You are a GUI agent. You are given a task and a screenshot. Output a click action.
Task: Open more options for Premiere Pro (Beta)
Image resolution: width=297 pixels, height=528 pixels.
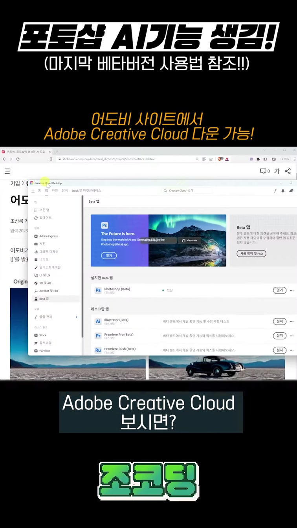click(291, 336)
